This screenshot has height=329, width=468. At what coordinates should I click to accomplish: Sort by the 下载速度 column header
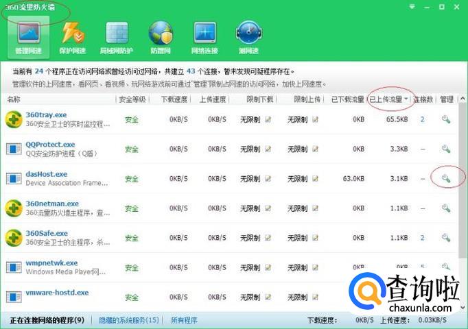174,99
